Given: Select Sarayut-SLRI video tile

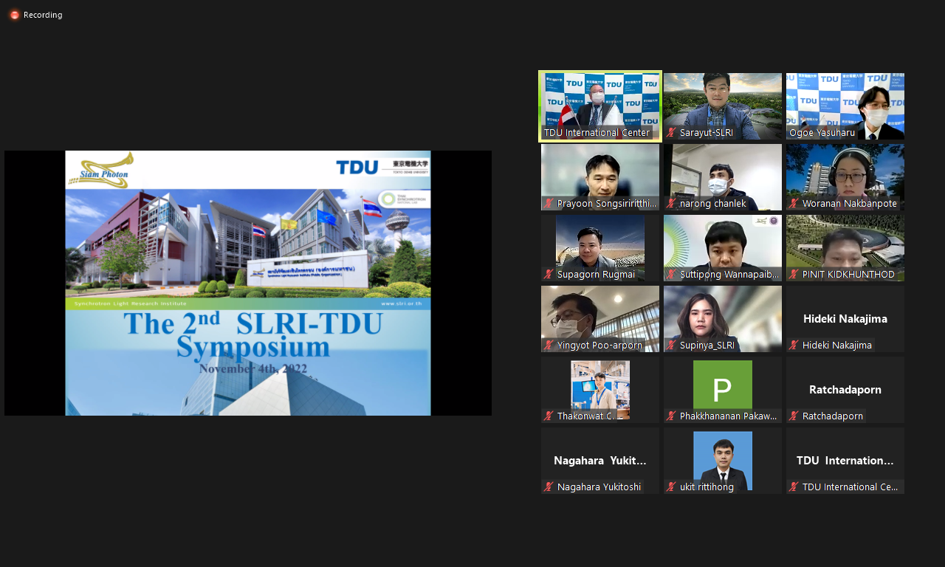Looking at the screenshot, I should pos(723,106).
